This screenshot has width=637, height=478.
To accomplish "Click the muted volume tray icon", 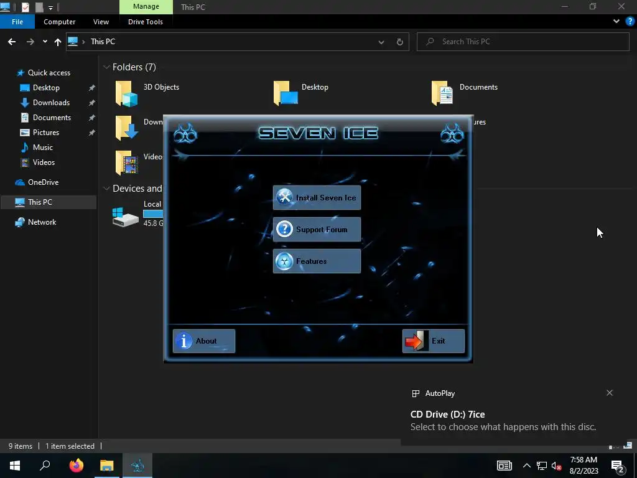I will (556, 466).
